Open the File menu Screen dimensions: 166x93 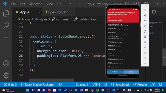pos(13,4)
